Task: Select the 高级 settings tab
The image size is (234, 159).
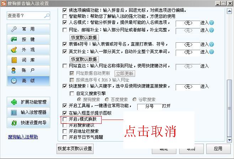Action: (28, 81)
